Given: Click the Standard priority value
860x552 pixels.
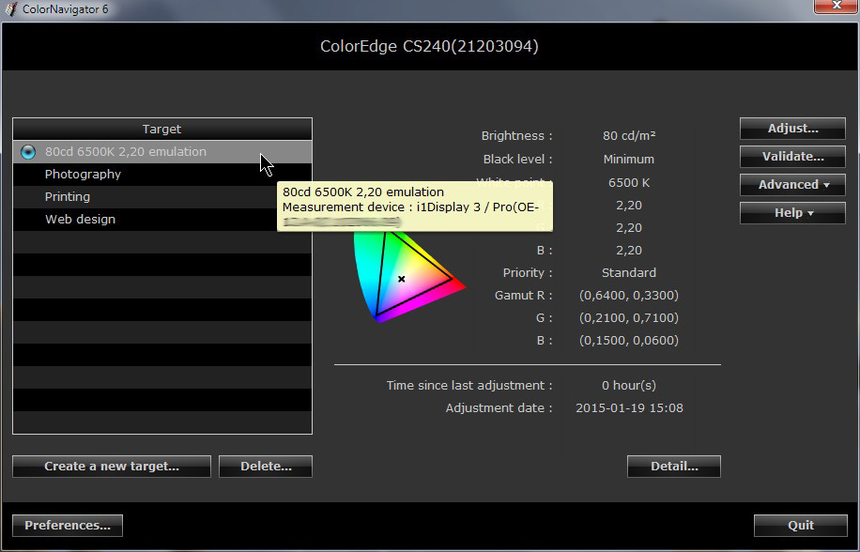Looking at the screenshot, I should [629, 273].
